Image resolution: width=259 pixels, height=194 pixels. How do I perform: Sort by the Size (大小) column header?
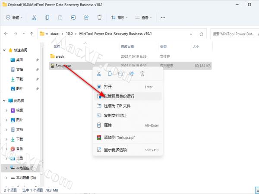coord(196,47)
